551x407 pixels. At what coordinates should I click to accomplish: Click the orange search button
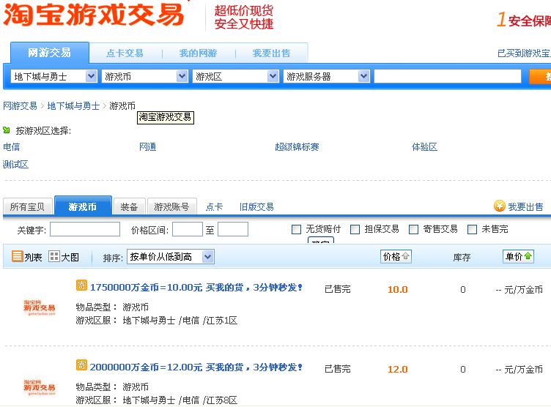[x=540, y=76]
